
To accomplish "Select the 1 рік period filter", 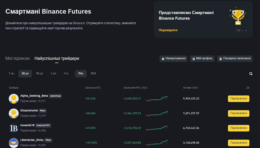I will pos(53,74).
